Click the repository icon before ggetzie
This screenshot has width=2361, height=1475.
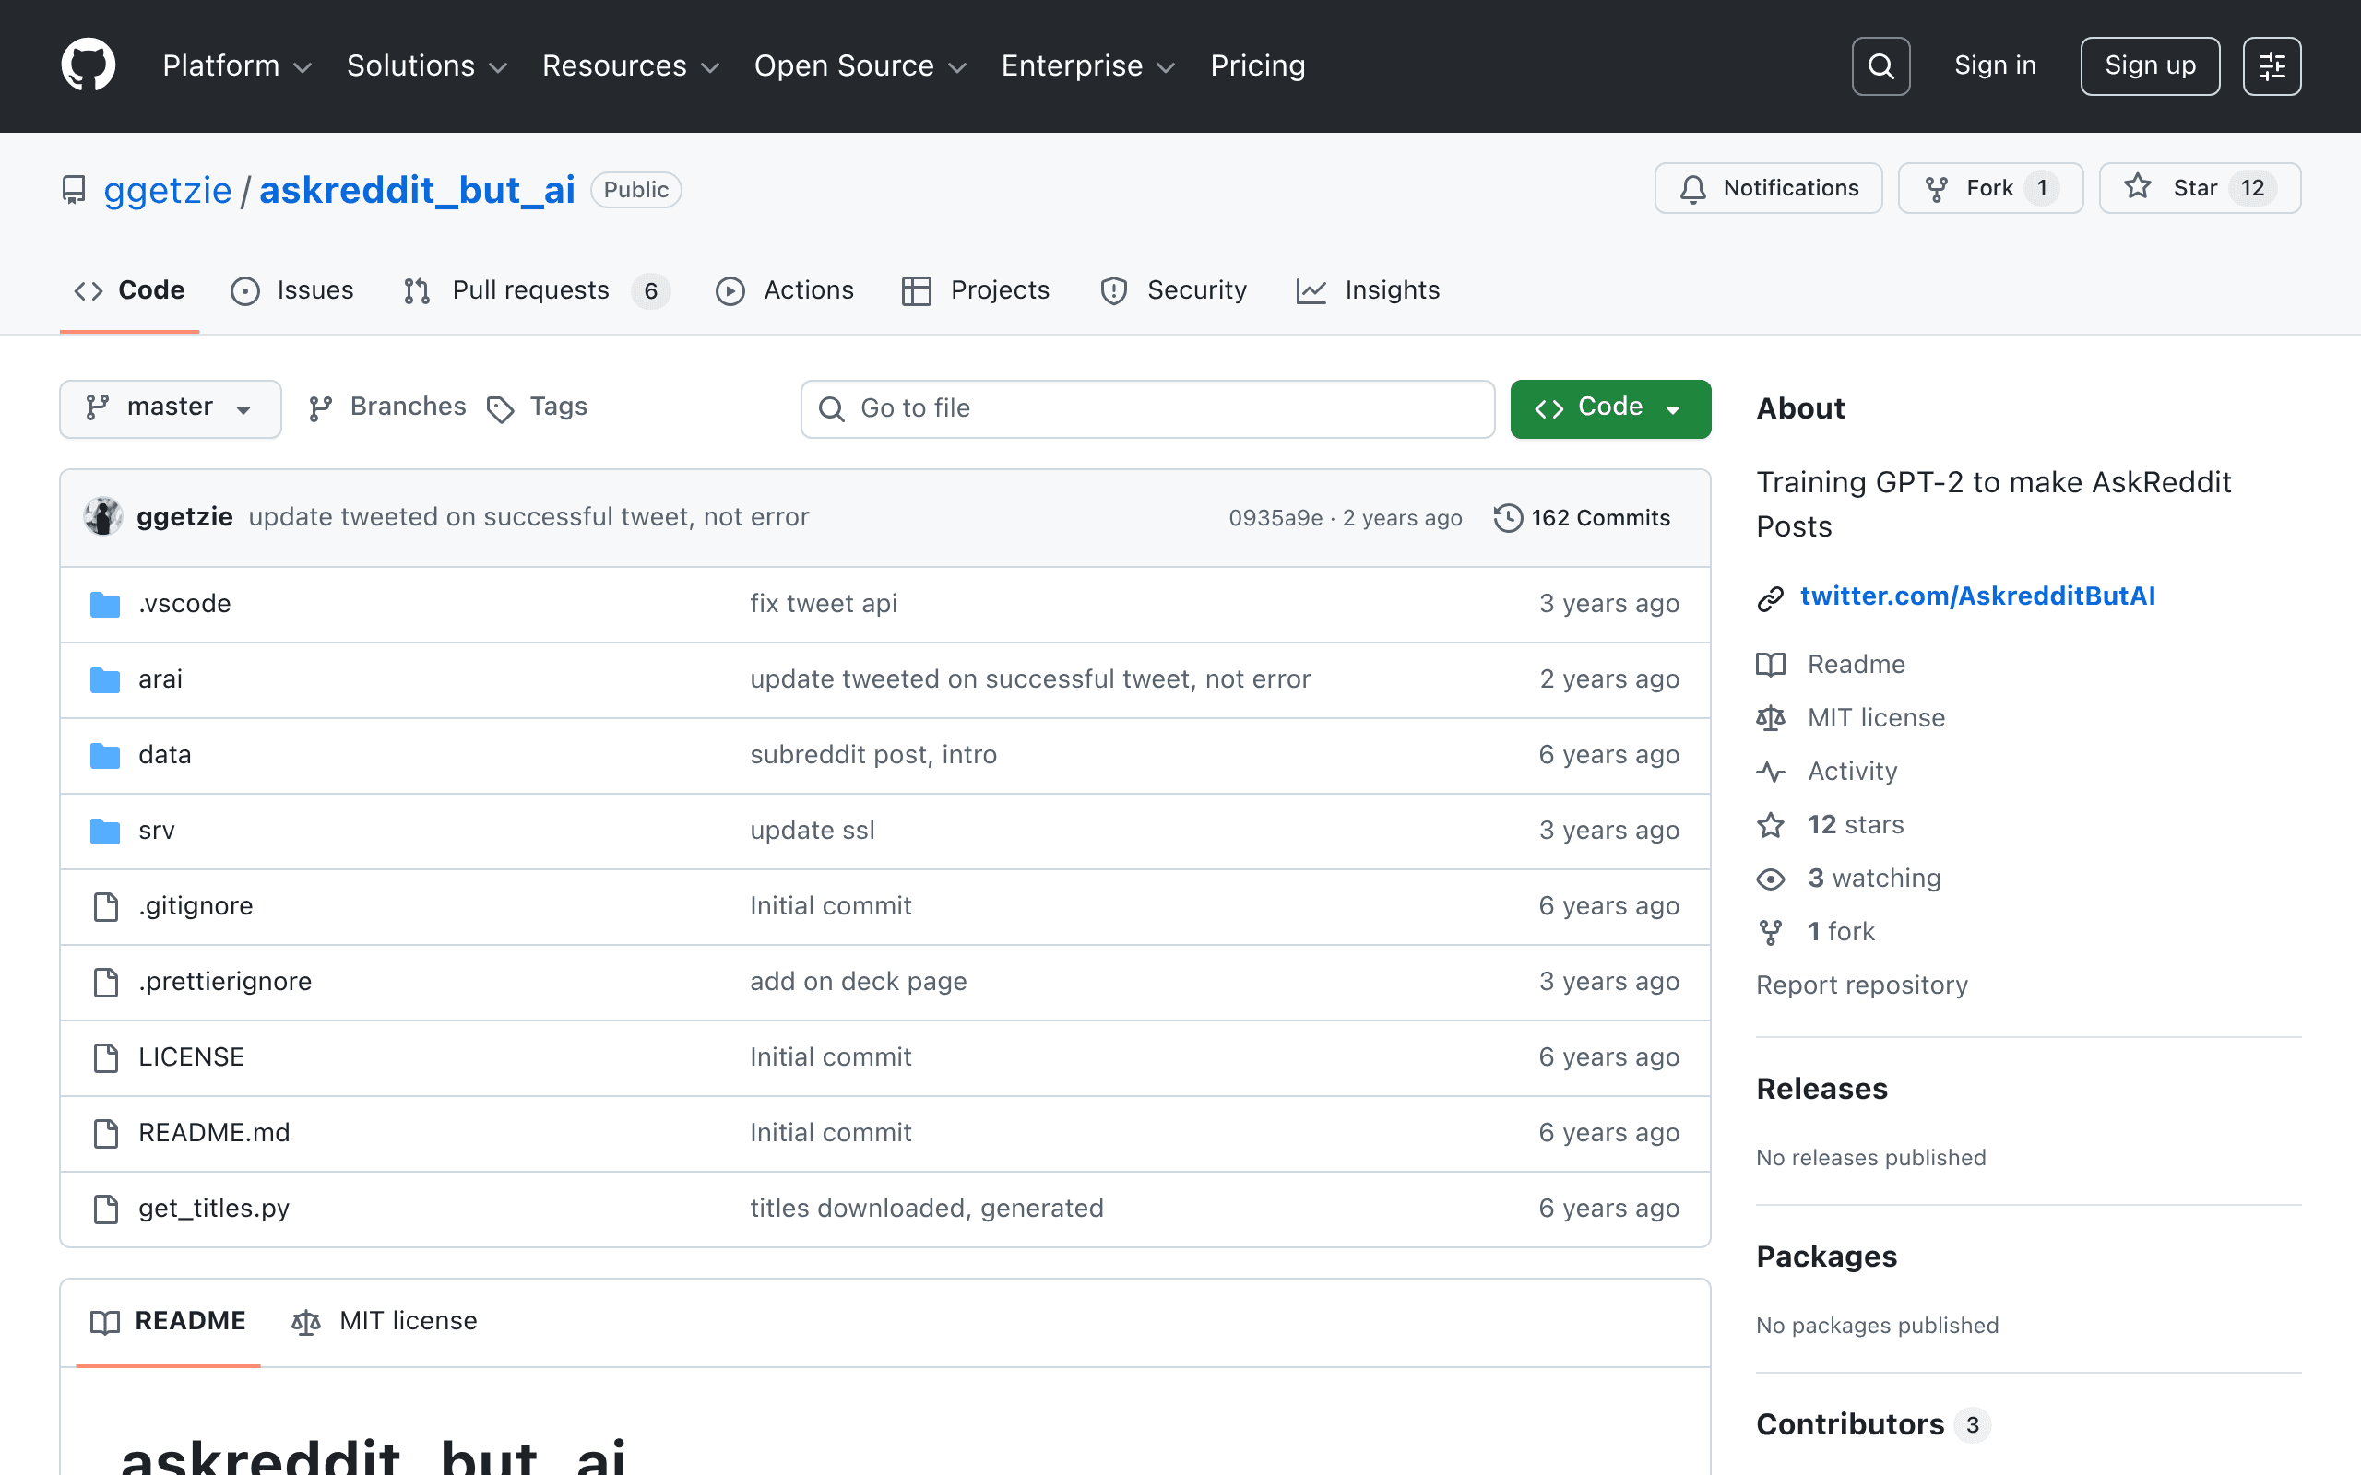[x=73, y=189]
